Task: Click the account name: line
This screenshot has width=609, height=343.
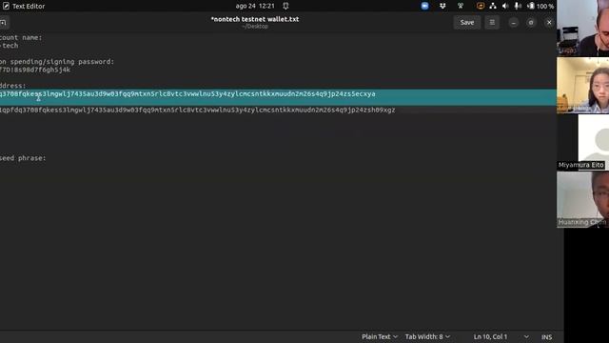Action: 21,37
